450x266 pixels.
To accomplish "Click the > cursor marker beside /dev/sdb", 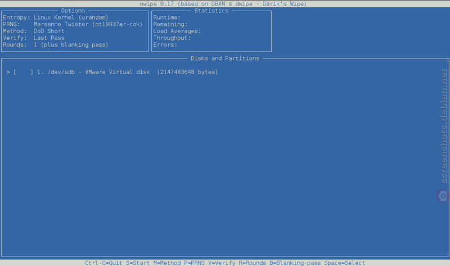I will click(8, 73).
